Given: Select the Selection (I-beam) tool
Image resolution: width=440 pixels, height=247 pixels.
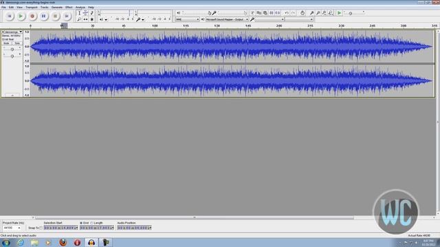Looking at the screenshot, I should point(79,13).
